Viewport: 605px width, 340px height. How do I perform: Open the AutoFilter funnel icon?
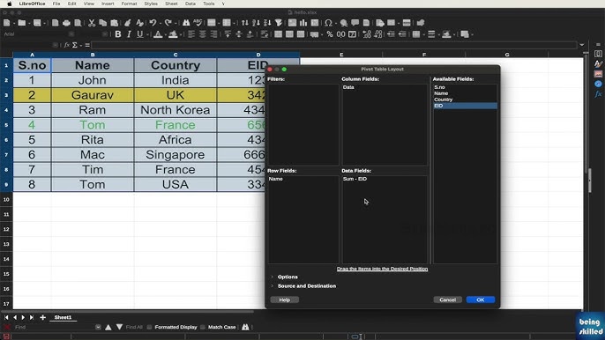[279, 23]
